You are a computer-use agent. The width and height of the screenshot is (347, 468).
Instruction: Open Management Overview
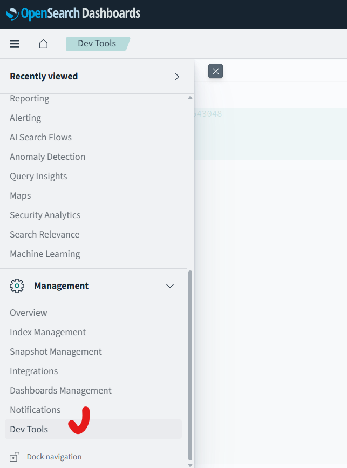click(x=29, y=313)
